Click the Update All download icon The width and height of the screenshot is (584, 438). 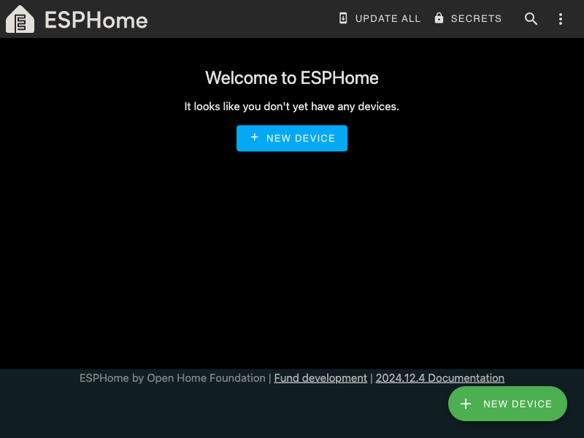pos(343,18)
